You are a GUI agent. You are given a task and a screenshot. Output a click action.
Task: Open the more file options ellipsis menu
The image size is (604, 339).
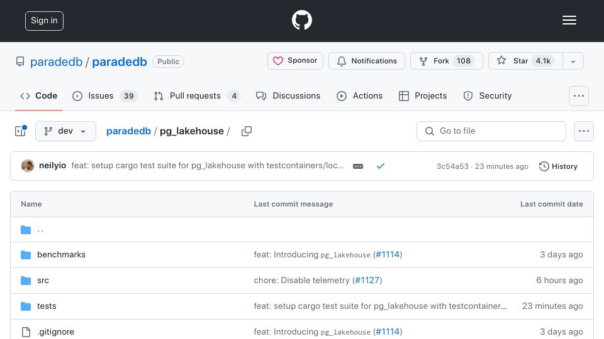coord(584,131)
